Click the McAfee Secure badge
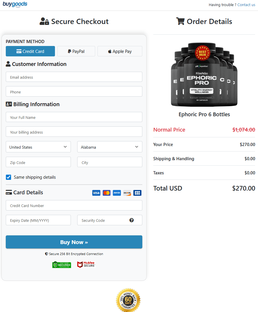 [x=86, y=265]
